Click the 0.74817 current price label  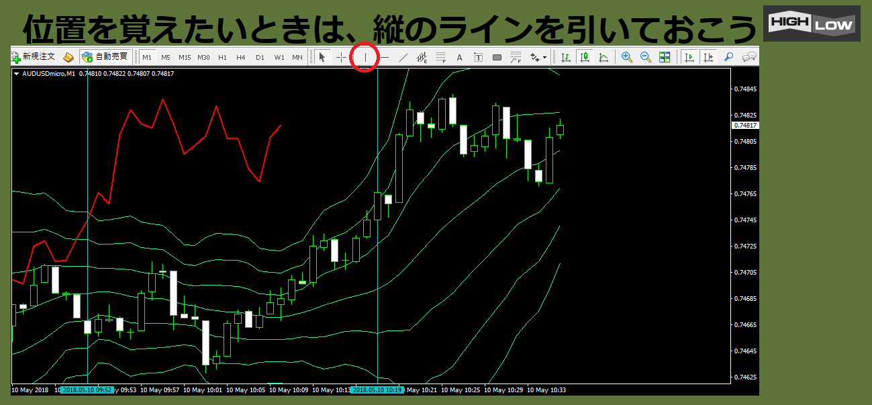745,126
